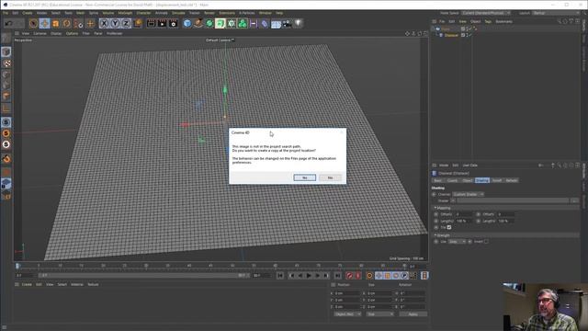The height and width of the screenshot is (331, 588).
Task: Click the Shader browse button at field end
Action: [574, 200]
